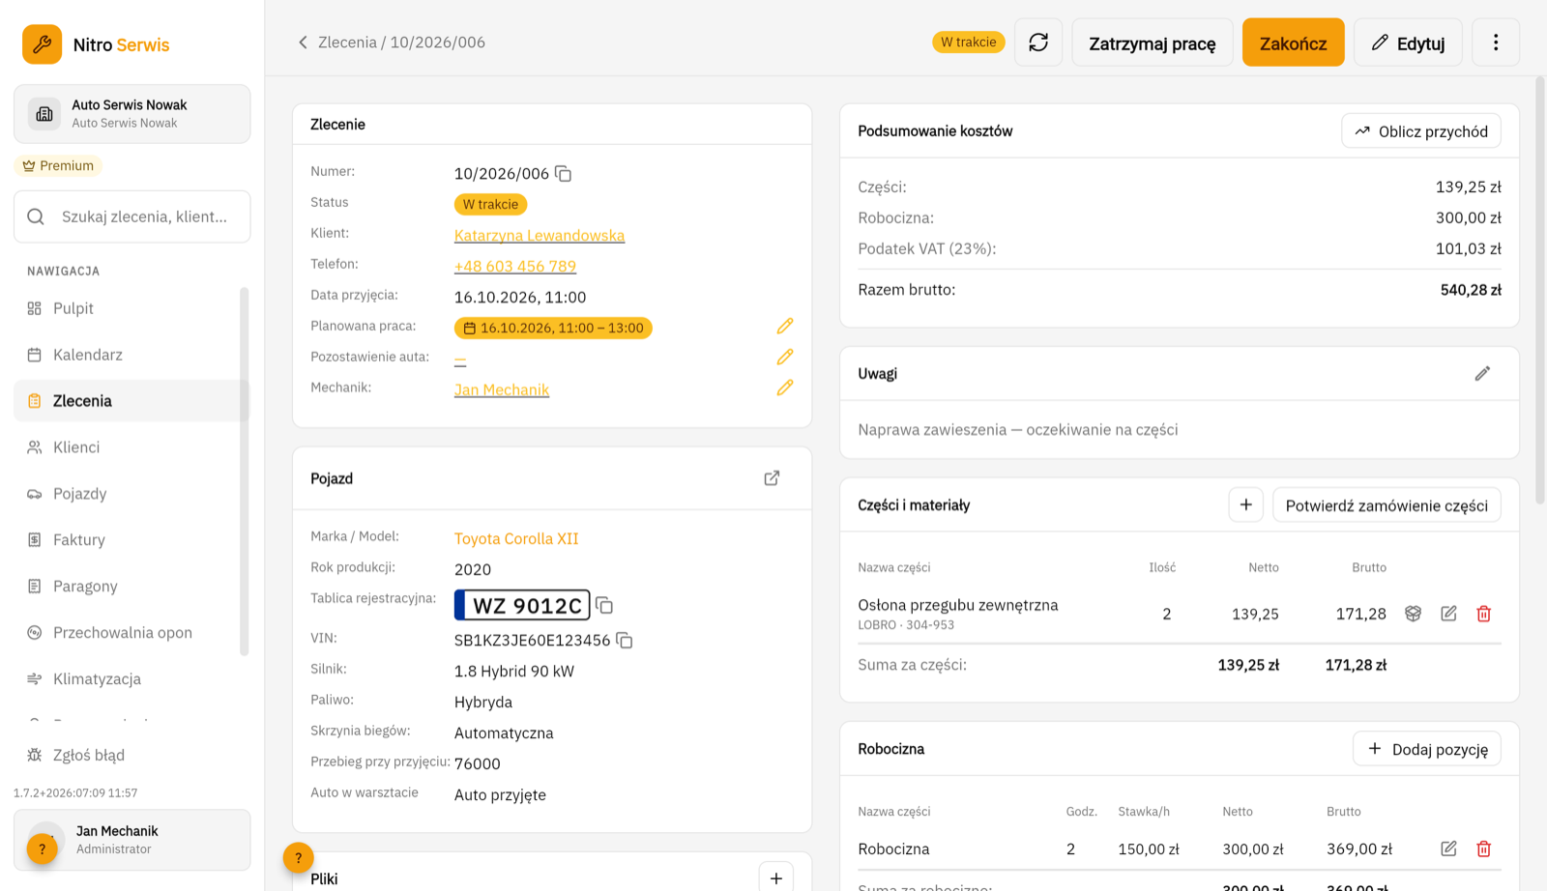
Task: Click Oblicz przychód button
Action: (1421, 131)
